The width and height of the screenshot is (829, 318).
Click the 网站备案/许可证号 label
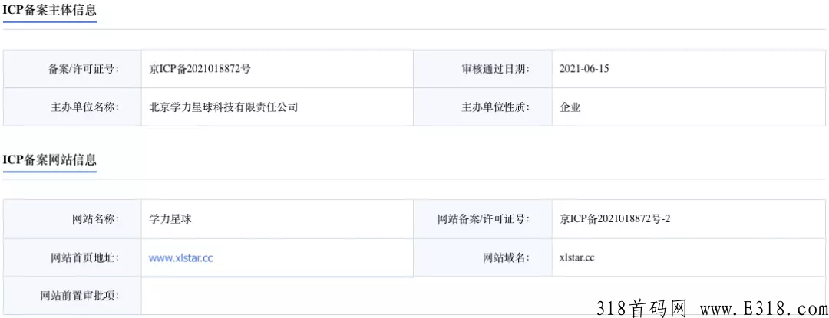(x=484, y=219)
